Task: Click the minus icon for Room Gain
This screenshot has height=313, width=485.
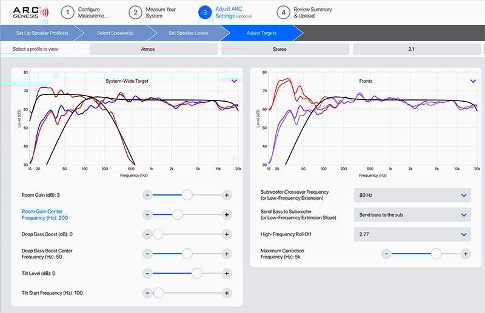Action: pos(147,195)
